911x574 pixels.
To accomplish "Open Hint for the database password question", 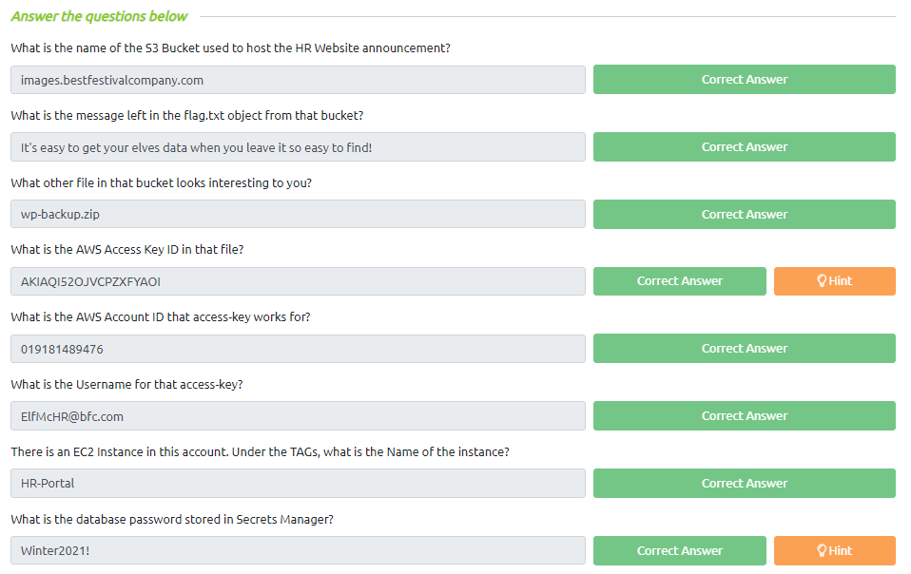I will click(834, 550).
